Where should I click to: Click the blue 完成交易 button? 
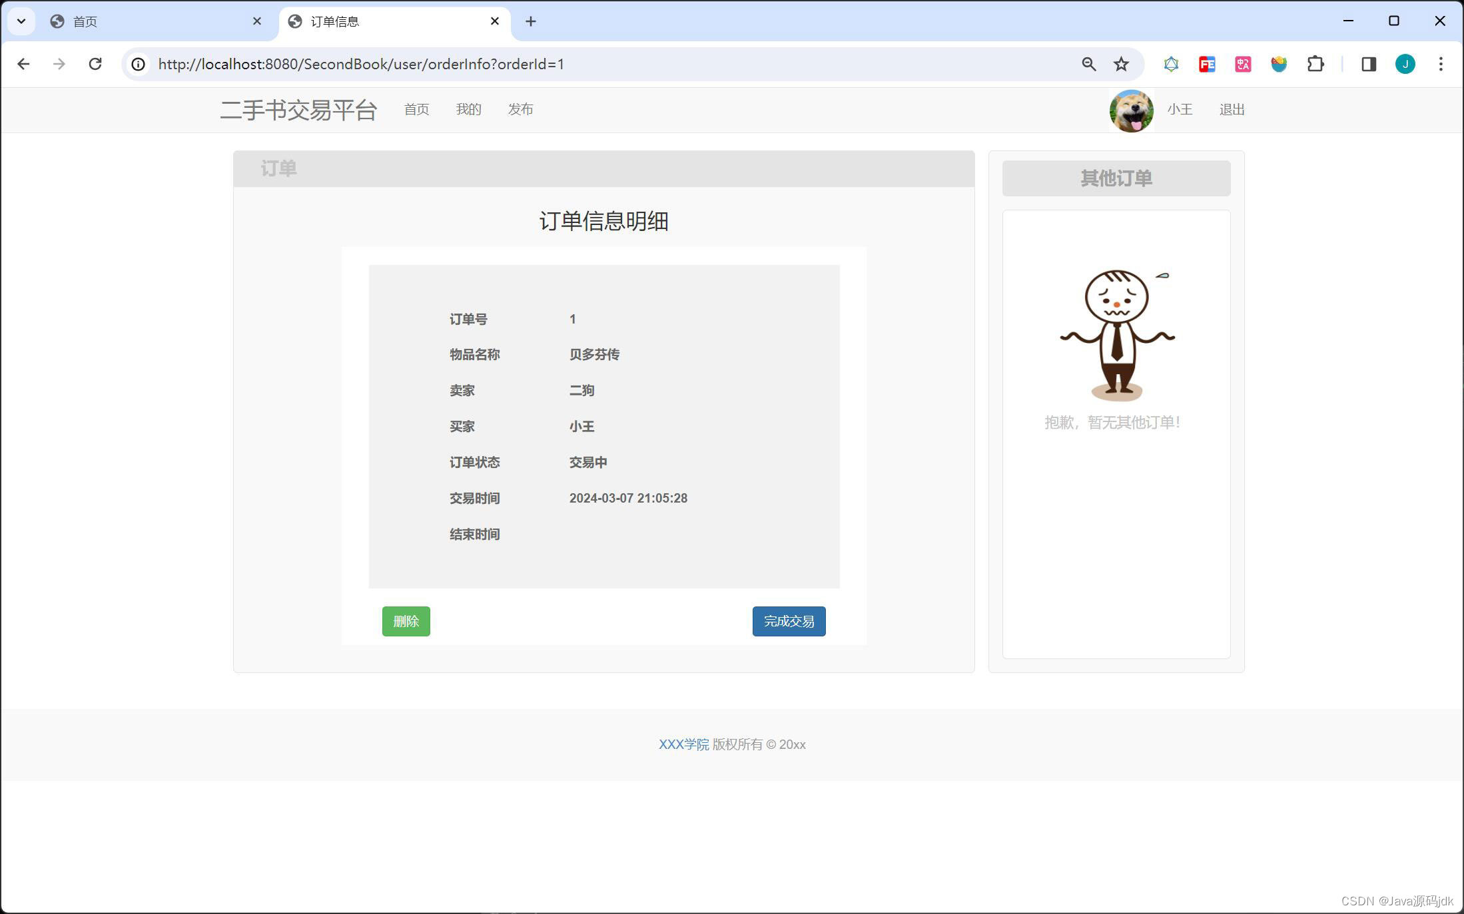[789, 621]
